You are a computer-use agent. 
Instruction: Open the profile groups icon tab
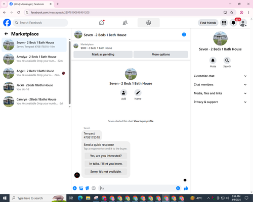tap(149, 23)
